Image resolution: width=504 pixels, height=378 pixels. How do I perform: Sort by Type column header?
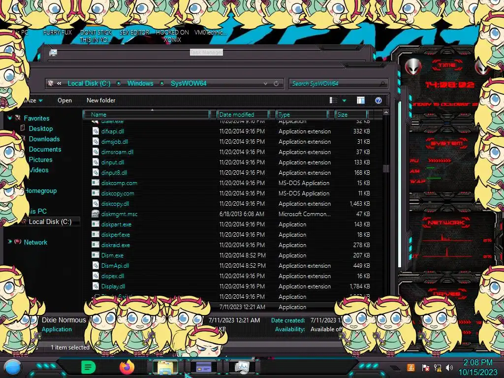pos(302,114)
